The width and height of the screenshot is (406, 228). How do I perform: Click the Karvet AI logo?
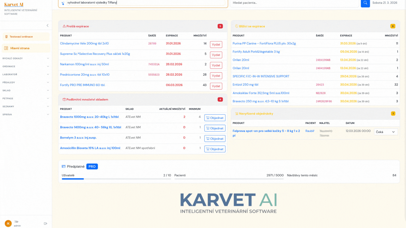[x=14, y=5]
